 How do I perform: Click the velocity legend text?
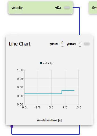tap(48, 63)
